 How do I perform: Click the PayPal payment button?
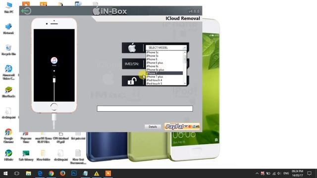182,127
